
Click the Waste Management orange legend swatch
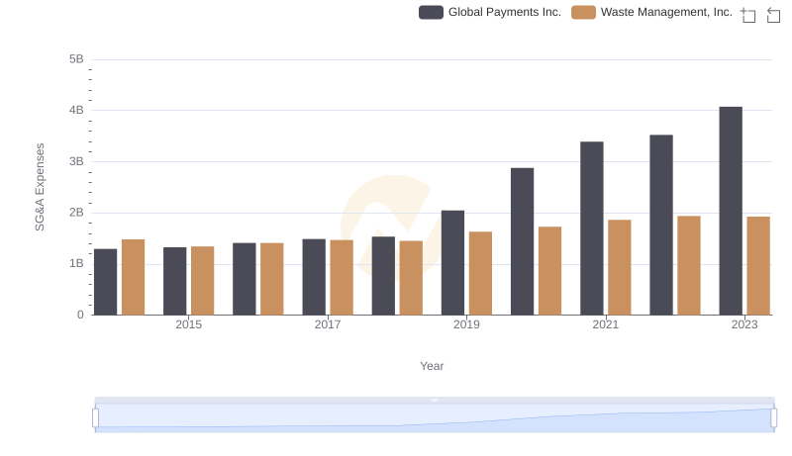click(583, 12)
